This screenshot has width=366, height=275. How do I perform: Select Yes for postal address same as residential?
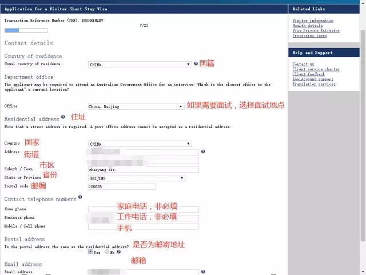(x=90, y=252)
